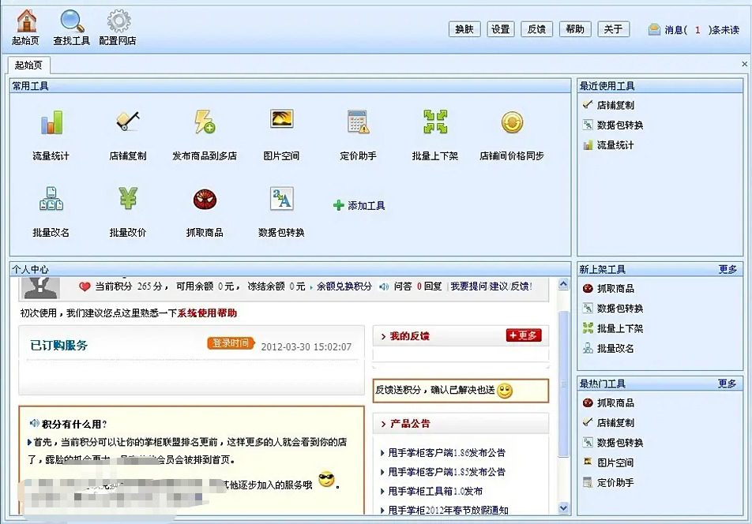Open 数据包转换 under 最热门工具
Viewport: 752px width, 524px height.
click(613, 443)
